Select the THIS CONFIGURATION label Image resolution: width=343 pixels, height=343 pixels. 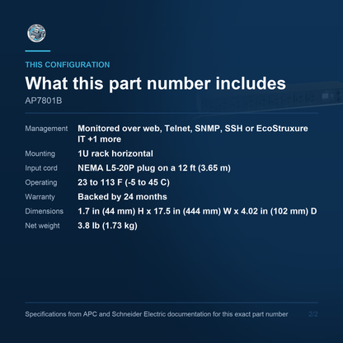68,64
